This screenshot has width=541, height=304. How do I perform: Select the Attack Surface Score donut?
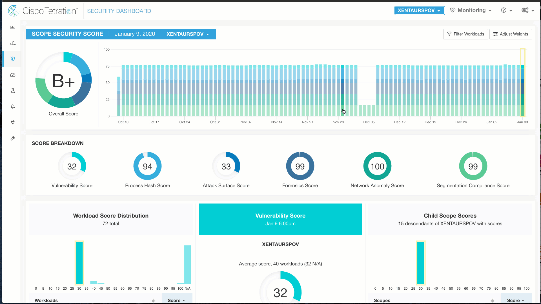(x=226, y=166)
